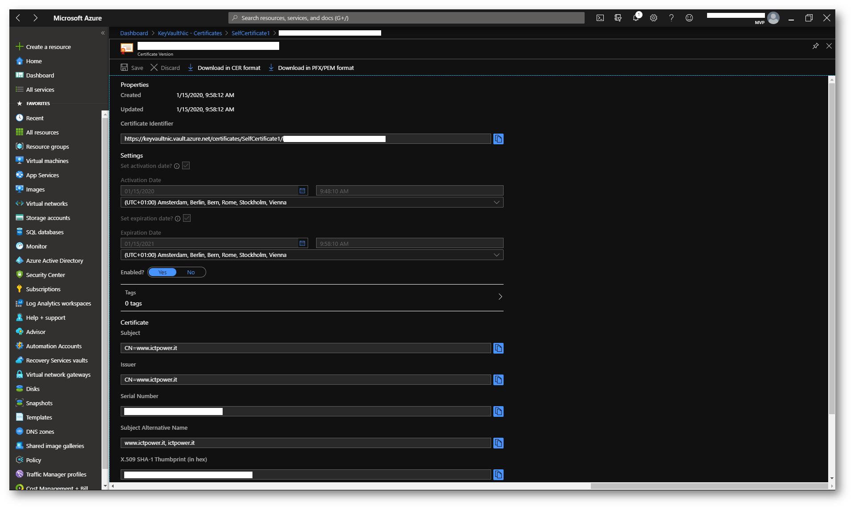Open the account avatar menu
This screenshot has height=509, width=854.
click(773, 18)
